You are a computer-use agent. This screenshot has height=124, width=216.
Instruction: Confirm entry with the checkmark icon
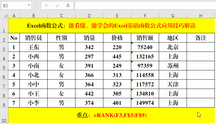[x=57, y=5]
